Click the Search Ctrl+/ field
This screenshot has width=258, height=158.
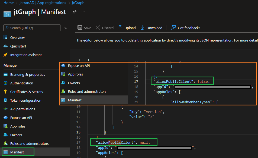point(32,28)
